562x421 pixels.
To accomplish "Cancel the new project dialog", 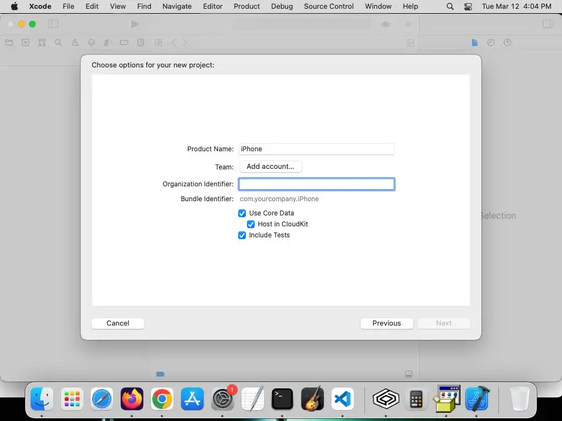I will [x=118, y=323].
